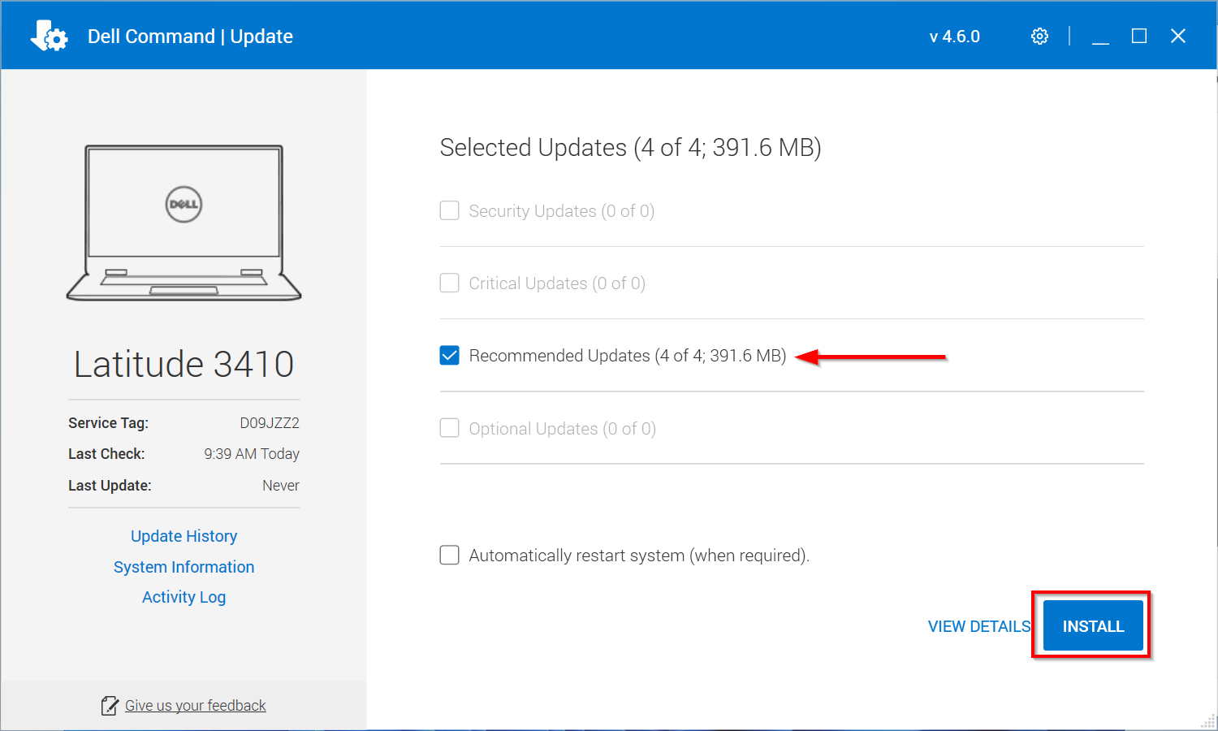Click the Critical Updates (0 of 0) label
The width and height of the screenshot is (1218, 731).
pos(557,283)
